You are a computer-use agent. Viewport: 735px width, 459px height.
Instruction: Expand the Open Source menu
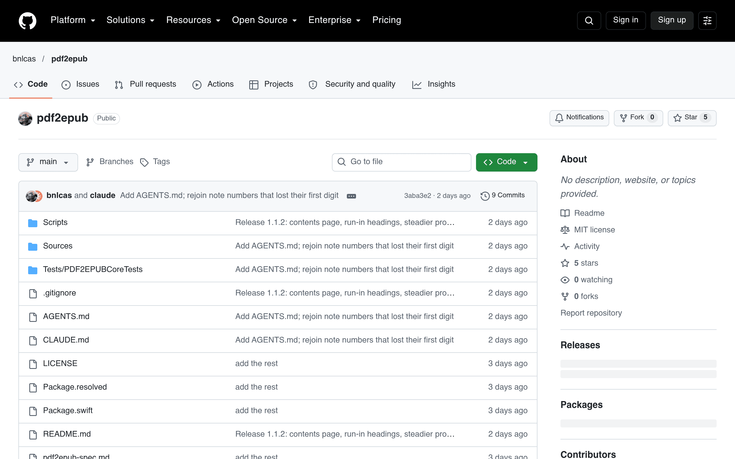(264, 20)
